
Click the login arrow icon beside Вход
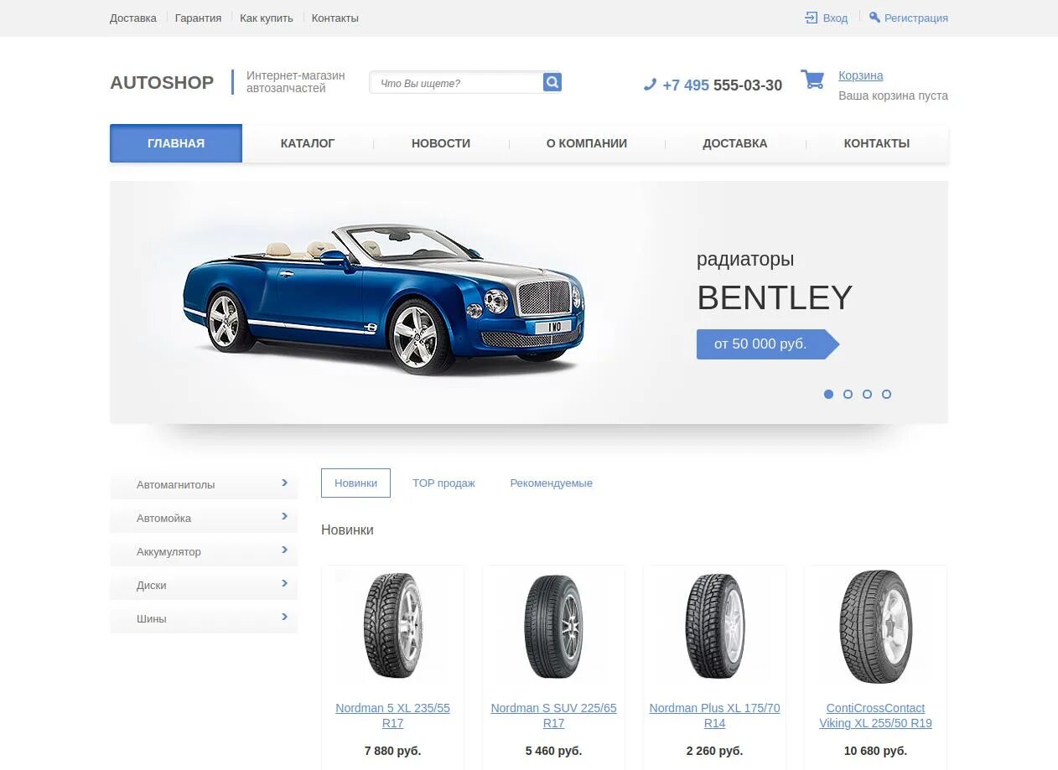coord(811,18)
